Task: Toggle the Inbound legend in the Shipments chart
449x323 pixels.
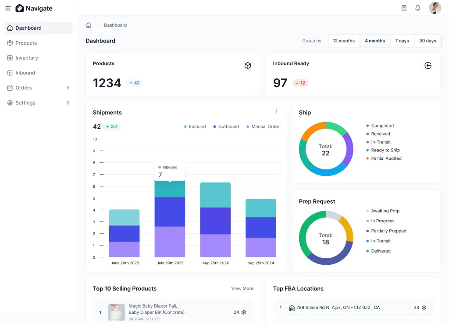Action: [x=195, y=126]
